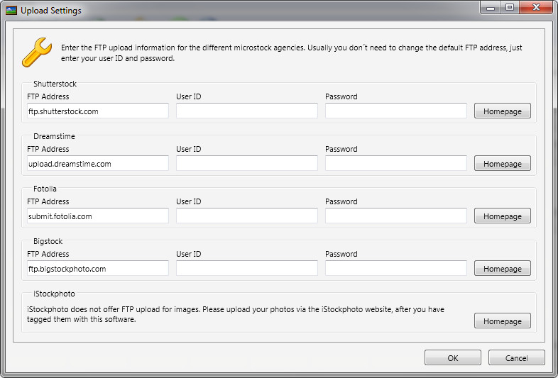Focus the Dreamstime Password field
Viewport: 558px width, 378px height.
click(395, 163)
